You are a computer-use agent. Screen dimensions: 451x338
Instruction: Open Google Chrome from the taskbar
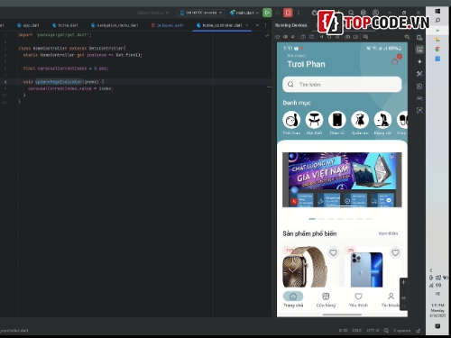437,50
